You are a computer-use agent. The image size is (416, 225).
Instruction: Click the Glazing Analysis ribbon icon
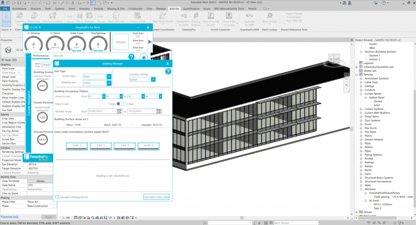(196, 19)
